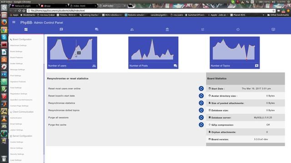Switch to the users group tab
This screenshot has height=163, width=291.
(x=132, y=29)
